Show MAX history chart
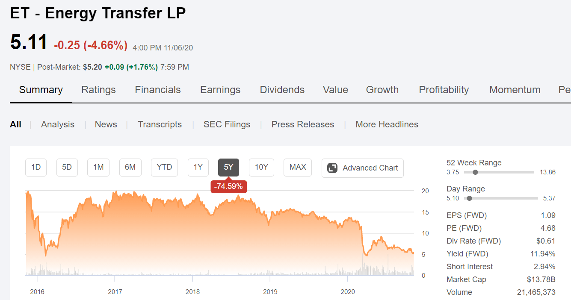Screen dimensions: 571x300 pos(298,168)
